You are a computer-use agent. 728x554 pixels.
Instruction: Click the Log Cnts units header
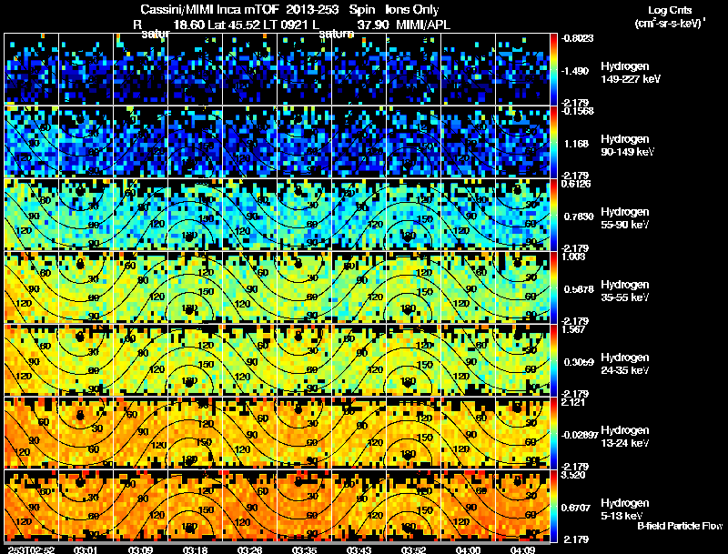point(670,16)
